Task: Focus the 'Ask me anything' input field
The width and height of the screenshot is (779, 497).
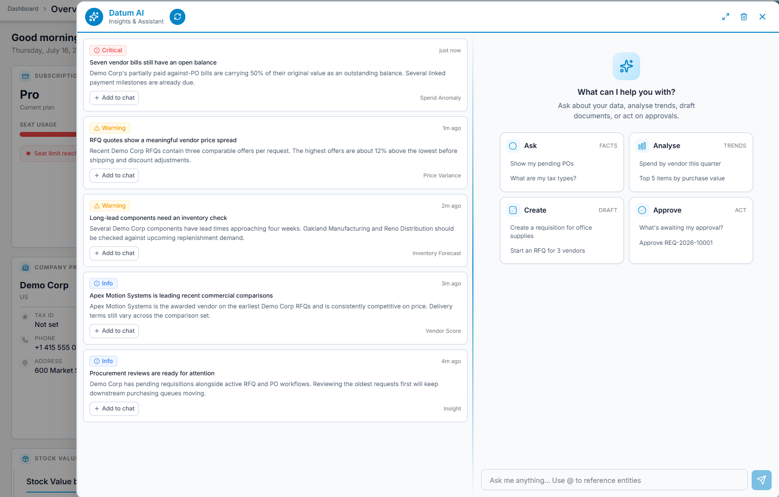Action: tap(614, 480)
